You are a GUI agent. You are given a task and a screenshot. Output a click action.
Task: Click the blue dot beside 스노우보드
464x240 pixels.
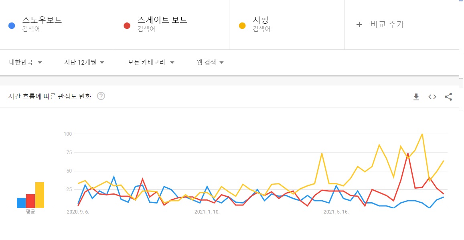coord(12,26)
